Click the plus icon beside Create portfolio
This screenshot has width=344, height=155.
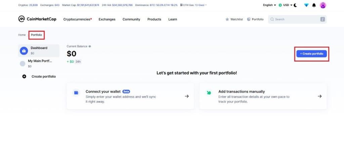(24, 76)
